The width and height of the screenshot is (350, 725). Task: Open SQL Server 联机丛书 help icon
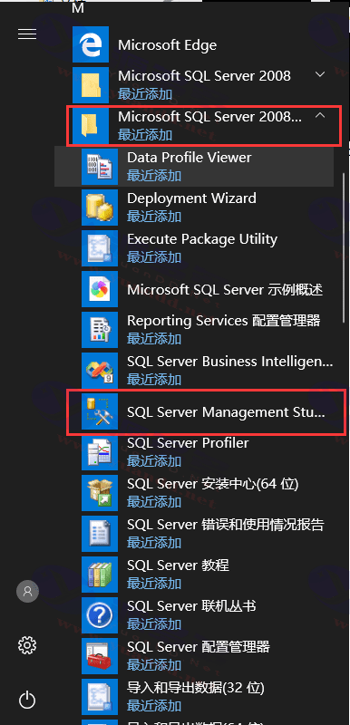click(x=100, y=615)
